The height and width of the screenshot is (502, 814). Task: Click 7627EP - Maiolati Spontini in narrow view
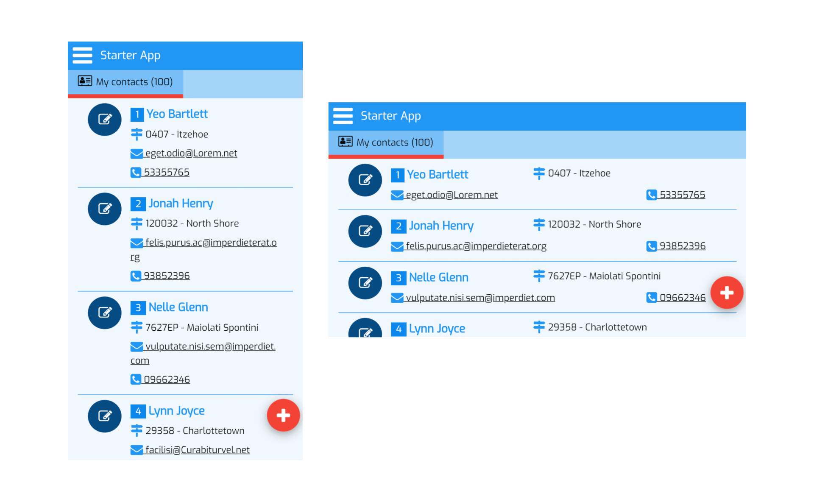pos(202,328)
